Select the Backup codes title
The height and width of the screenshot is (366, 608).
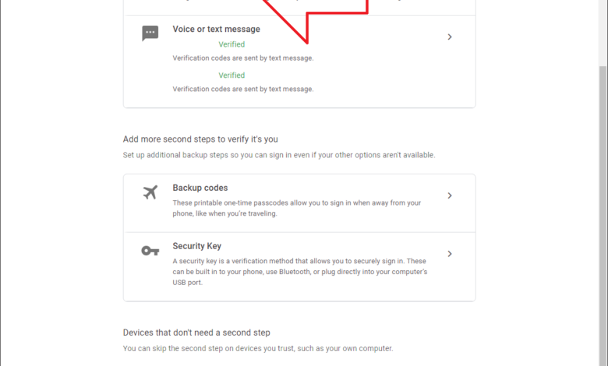(x=200, y=188)
